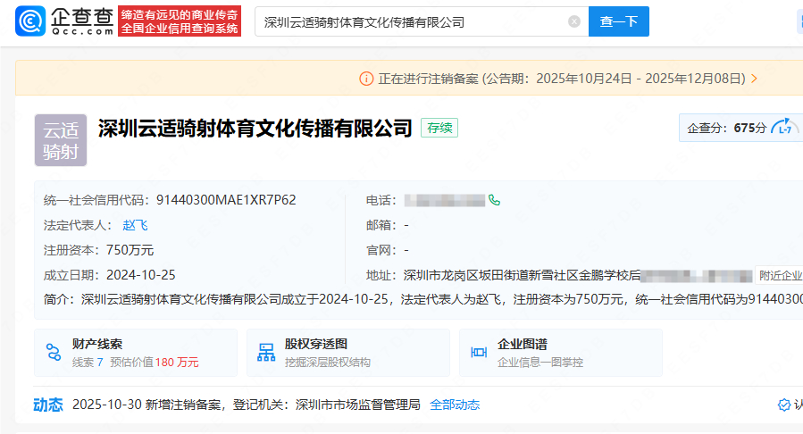The width and height of the screenshot is (803, 434).
Task: Click the red slogan banner beside logo
Action: coord(180,21)
